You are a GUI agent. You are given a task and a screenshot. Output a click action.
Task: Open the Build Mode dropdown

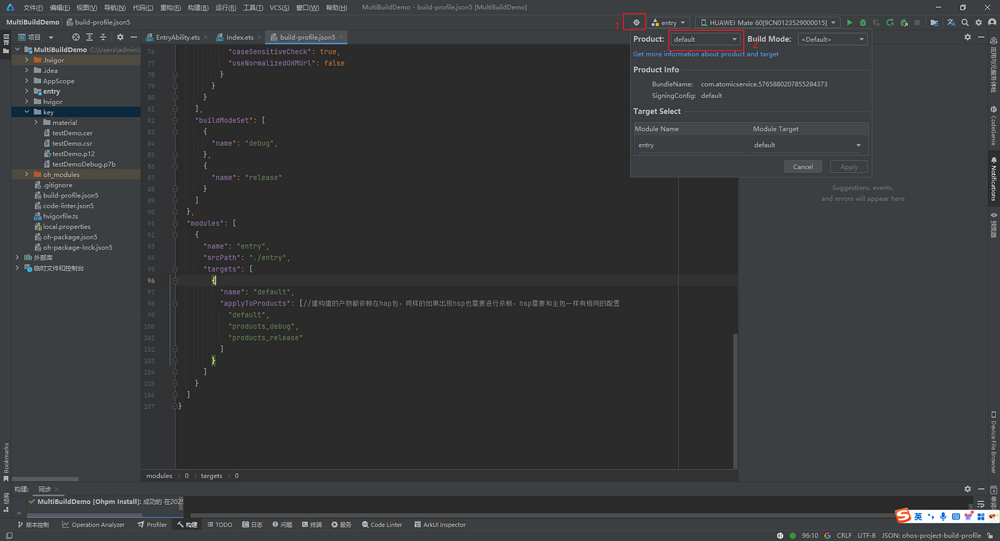coord(832,40)
